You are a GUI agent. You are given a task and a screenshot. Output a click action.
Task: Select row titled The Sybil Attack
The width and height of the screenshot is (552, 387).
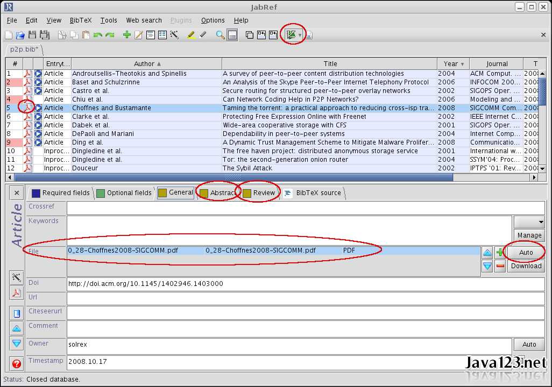(272, 168)
